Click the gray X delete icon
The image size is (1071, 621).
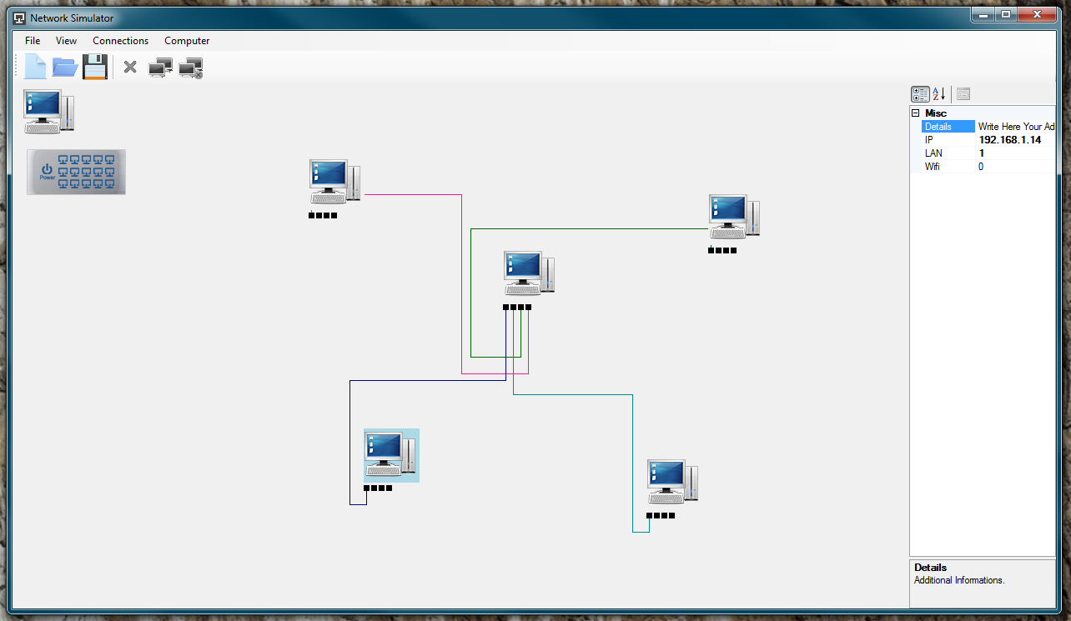tap(130, 67)
